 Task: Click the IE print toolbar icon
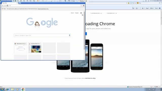point(143,8)
